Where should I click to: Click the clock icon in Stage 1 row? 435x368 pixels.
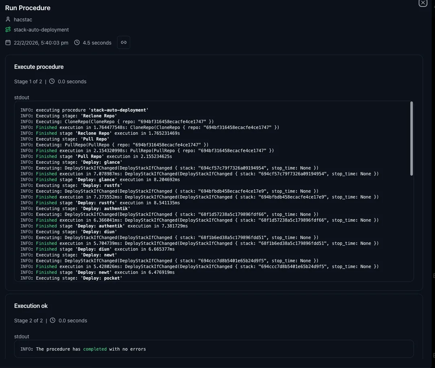click(52, 81)
